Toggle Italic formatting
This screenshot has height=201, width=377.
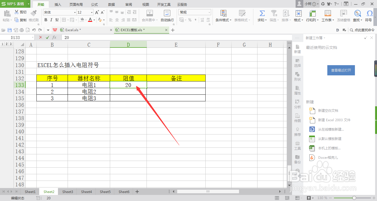(51, 20)
